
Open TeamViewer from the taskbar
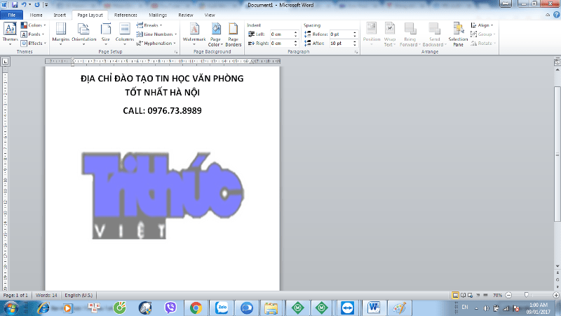(x=347, y=308)
